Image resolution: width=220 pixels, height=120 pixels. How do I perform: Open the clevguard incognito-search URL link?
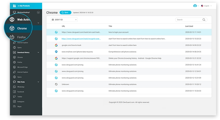pyautogui.click(x=81, y=39)
